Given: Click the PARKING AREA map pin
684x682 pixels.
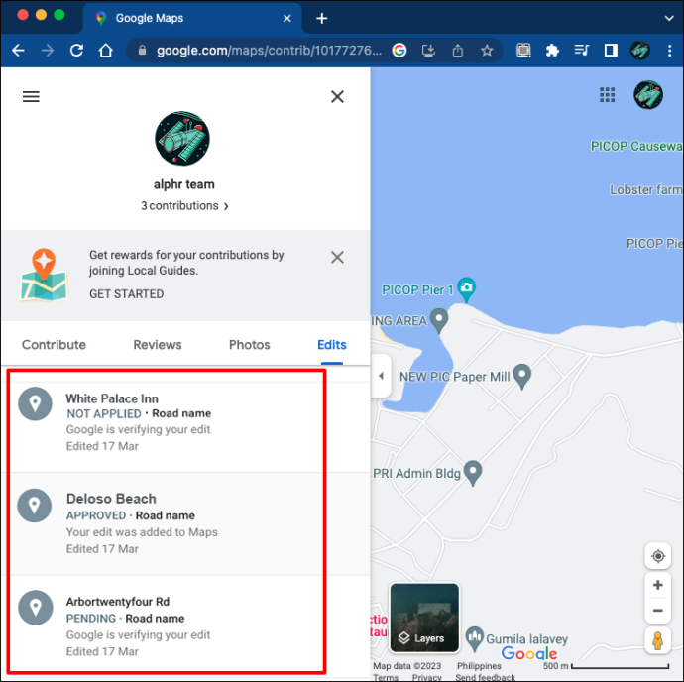Looking at the screenshot, I should [x=439, y=320].
